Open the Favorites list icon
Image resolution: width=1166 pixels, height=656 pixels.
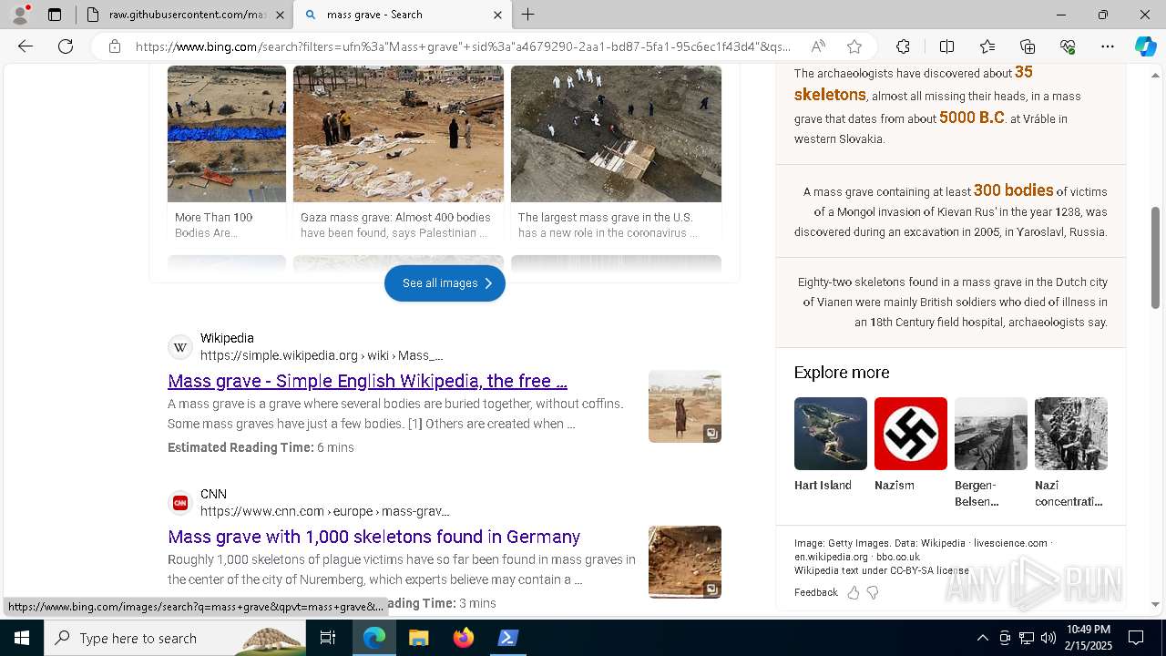point(987,46)
